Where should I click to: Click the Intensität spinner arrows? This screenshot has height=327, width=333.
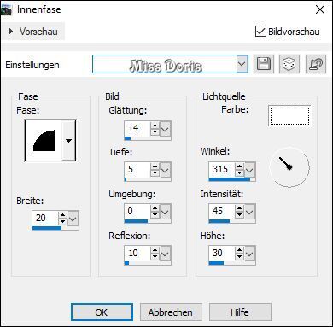[x=239, y=212]
